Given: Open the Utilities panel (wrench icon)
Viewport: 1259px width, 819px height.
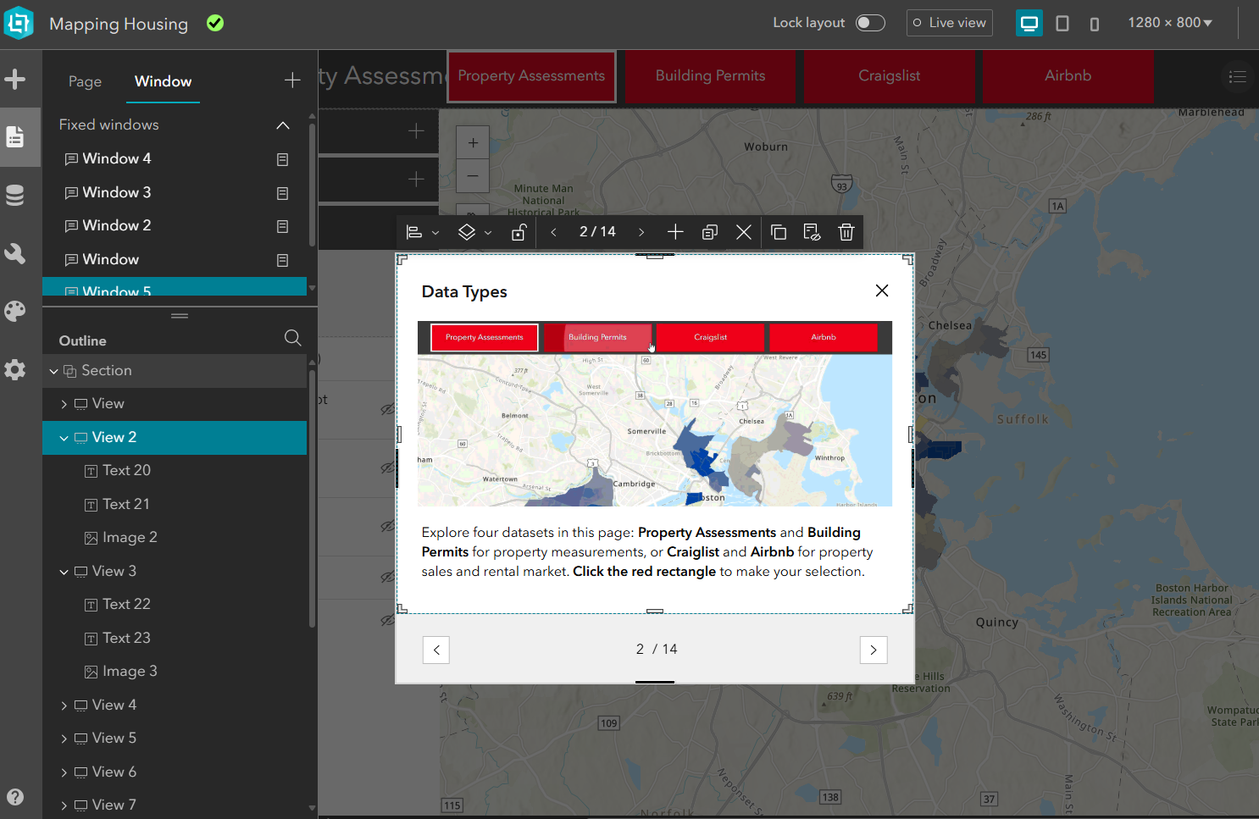Looking at the screenshot, I should [x=15, y=253].
